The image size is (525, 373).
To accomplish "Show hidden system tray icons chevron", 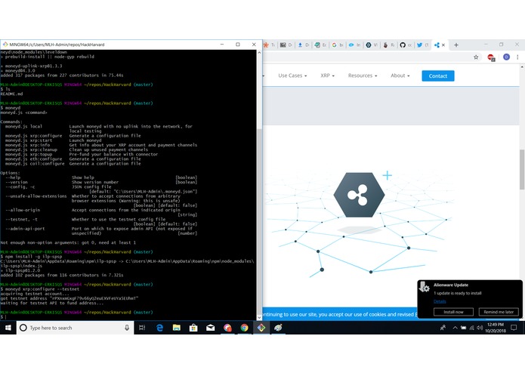I will 455,328.
